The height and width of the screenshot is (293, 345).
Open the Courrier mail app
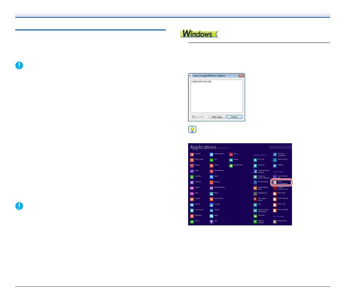pos(195,205)
